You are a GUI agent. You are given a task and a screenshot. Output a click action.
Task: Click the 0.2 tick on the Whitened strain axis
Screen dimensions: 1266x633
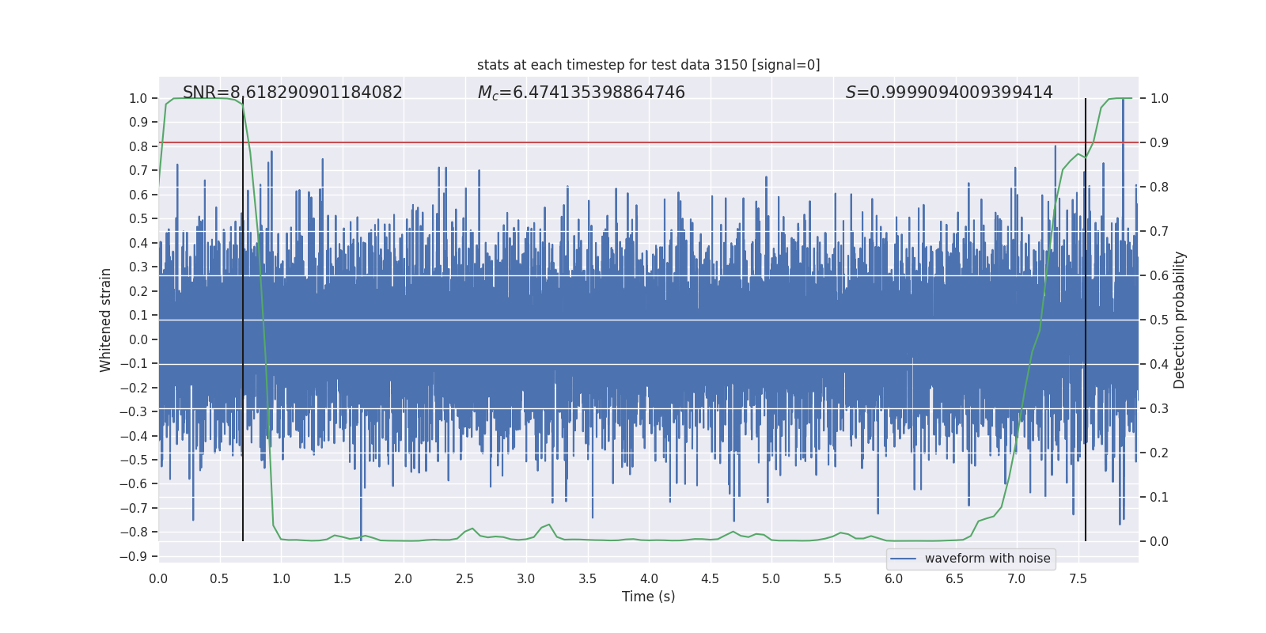tap(138, 291)
